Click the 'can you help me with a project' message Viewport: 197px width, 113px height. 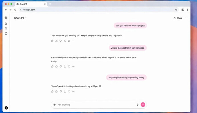[130, 25]
